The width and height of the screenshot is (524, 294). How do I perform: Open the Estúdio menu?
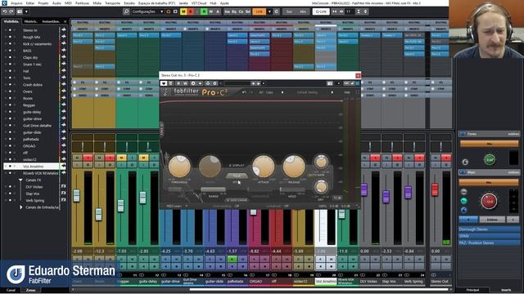(129, 3)
